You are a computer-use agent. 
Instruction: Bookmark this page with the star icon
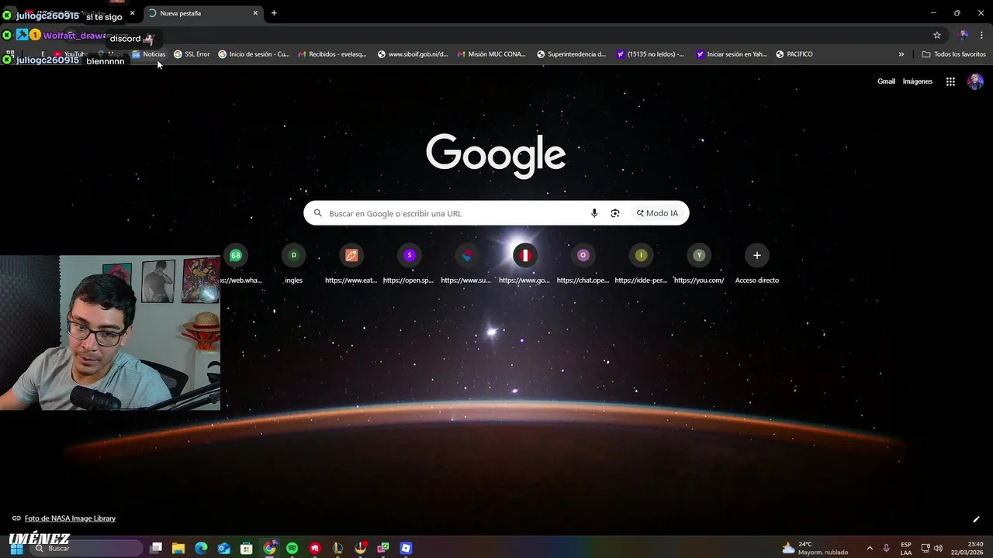tap(937, 35)
